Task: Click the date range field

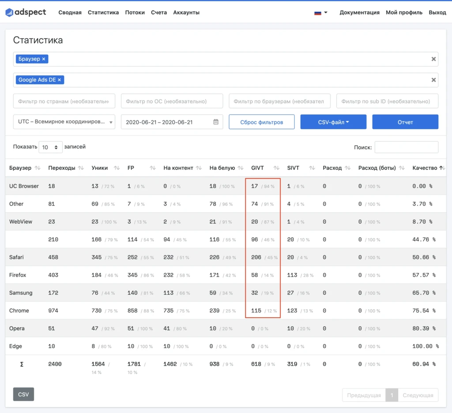Action: [172, 122]
